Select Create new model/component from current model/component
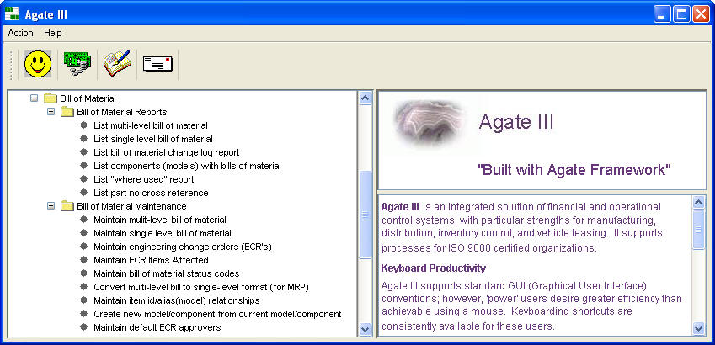 pos(217,314)
